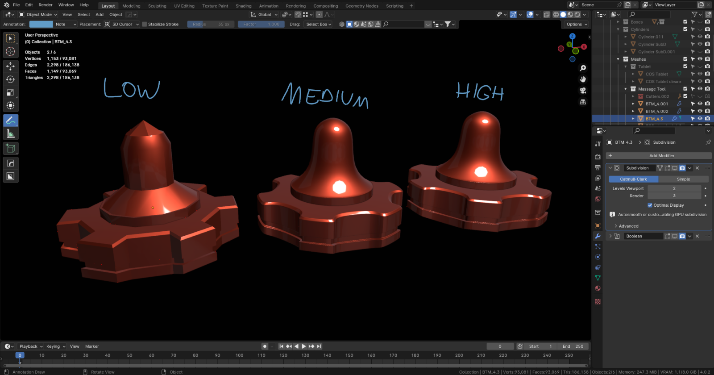Screen dimensions: 714x375
Task: Open the World properties tab
Action: [598, 199]
